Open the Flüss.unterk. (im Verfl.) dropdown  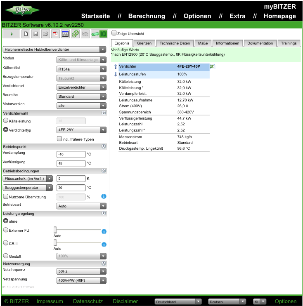(x=28, y=179)
